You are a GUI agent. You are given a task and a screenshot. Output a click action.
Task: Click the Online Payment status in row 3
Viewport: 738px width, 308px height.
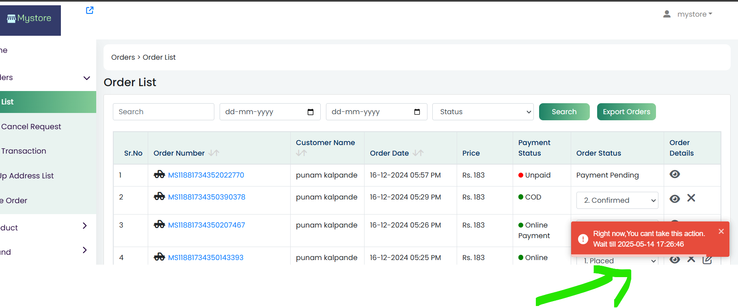coord(534,230)
